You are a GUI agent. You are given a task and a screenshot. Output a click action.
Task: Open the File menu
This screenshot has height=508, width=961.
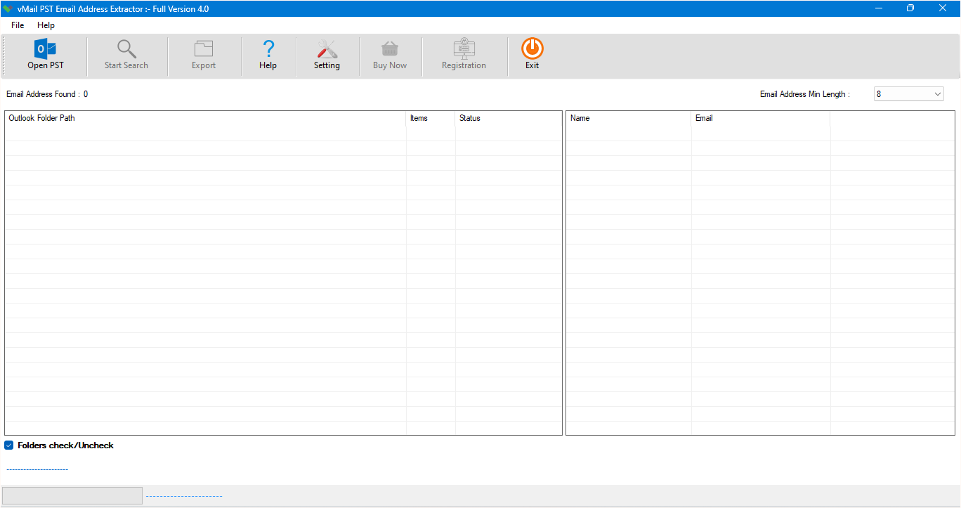point(18,25)
